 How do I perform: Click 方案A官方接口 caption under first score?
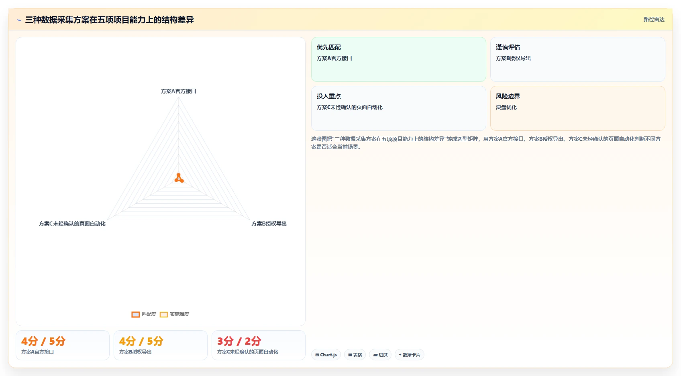tap(37, 352)
